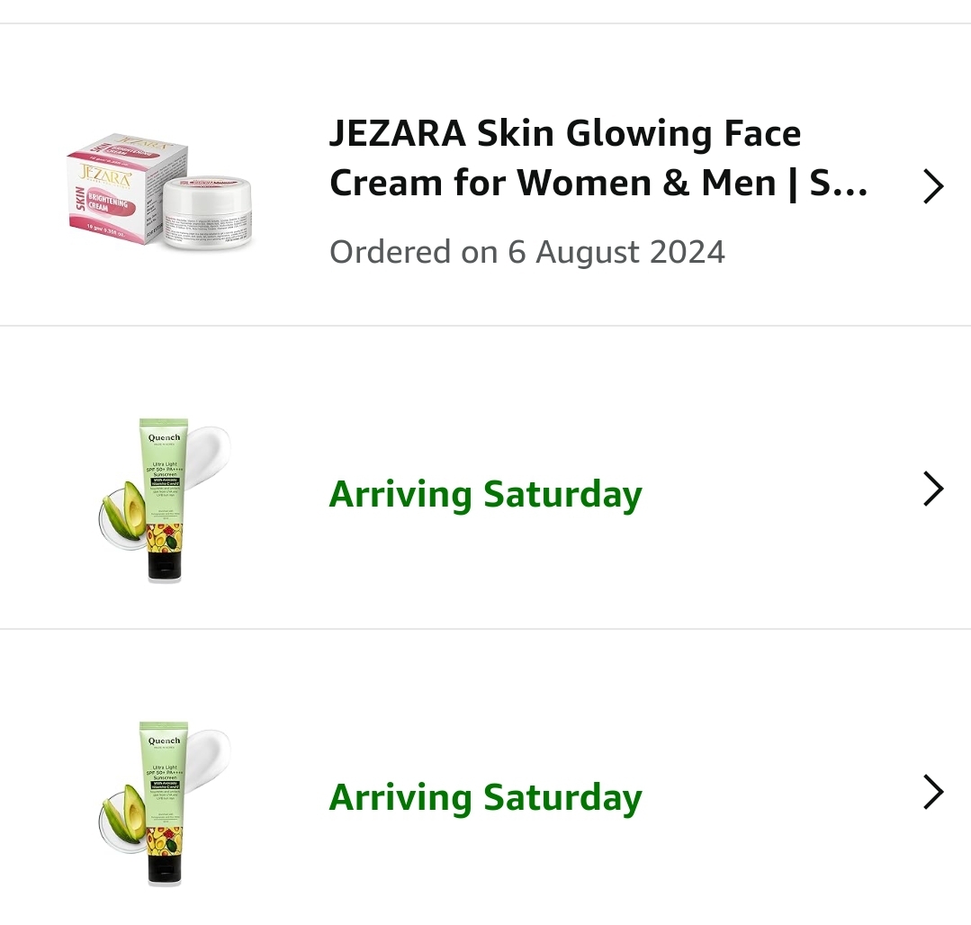Image resolution: width=971 pixels, height=925 pixels.
Task: Click the Quench logo on the upper tube
Action: 164,437
